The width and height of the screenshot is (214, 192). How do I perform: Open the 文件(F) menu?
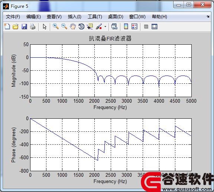coord(13,17)
